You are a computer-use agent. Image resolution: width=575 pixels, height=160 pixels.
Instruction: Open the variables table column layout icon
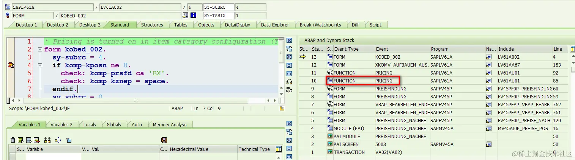(x=279, y=149)
